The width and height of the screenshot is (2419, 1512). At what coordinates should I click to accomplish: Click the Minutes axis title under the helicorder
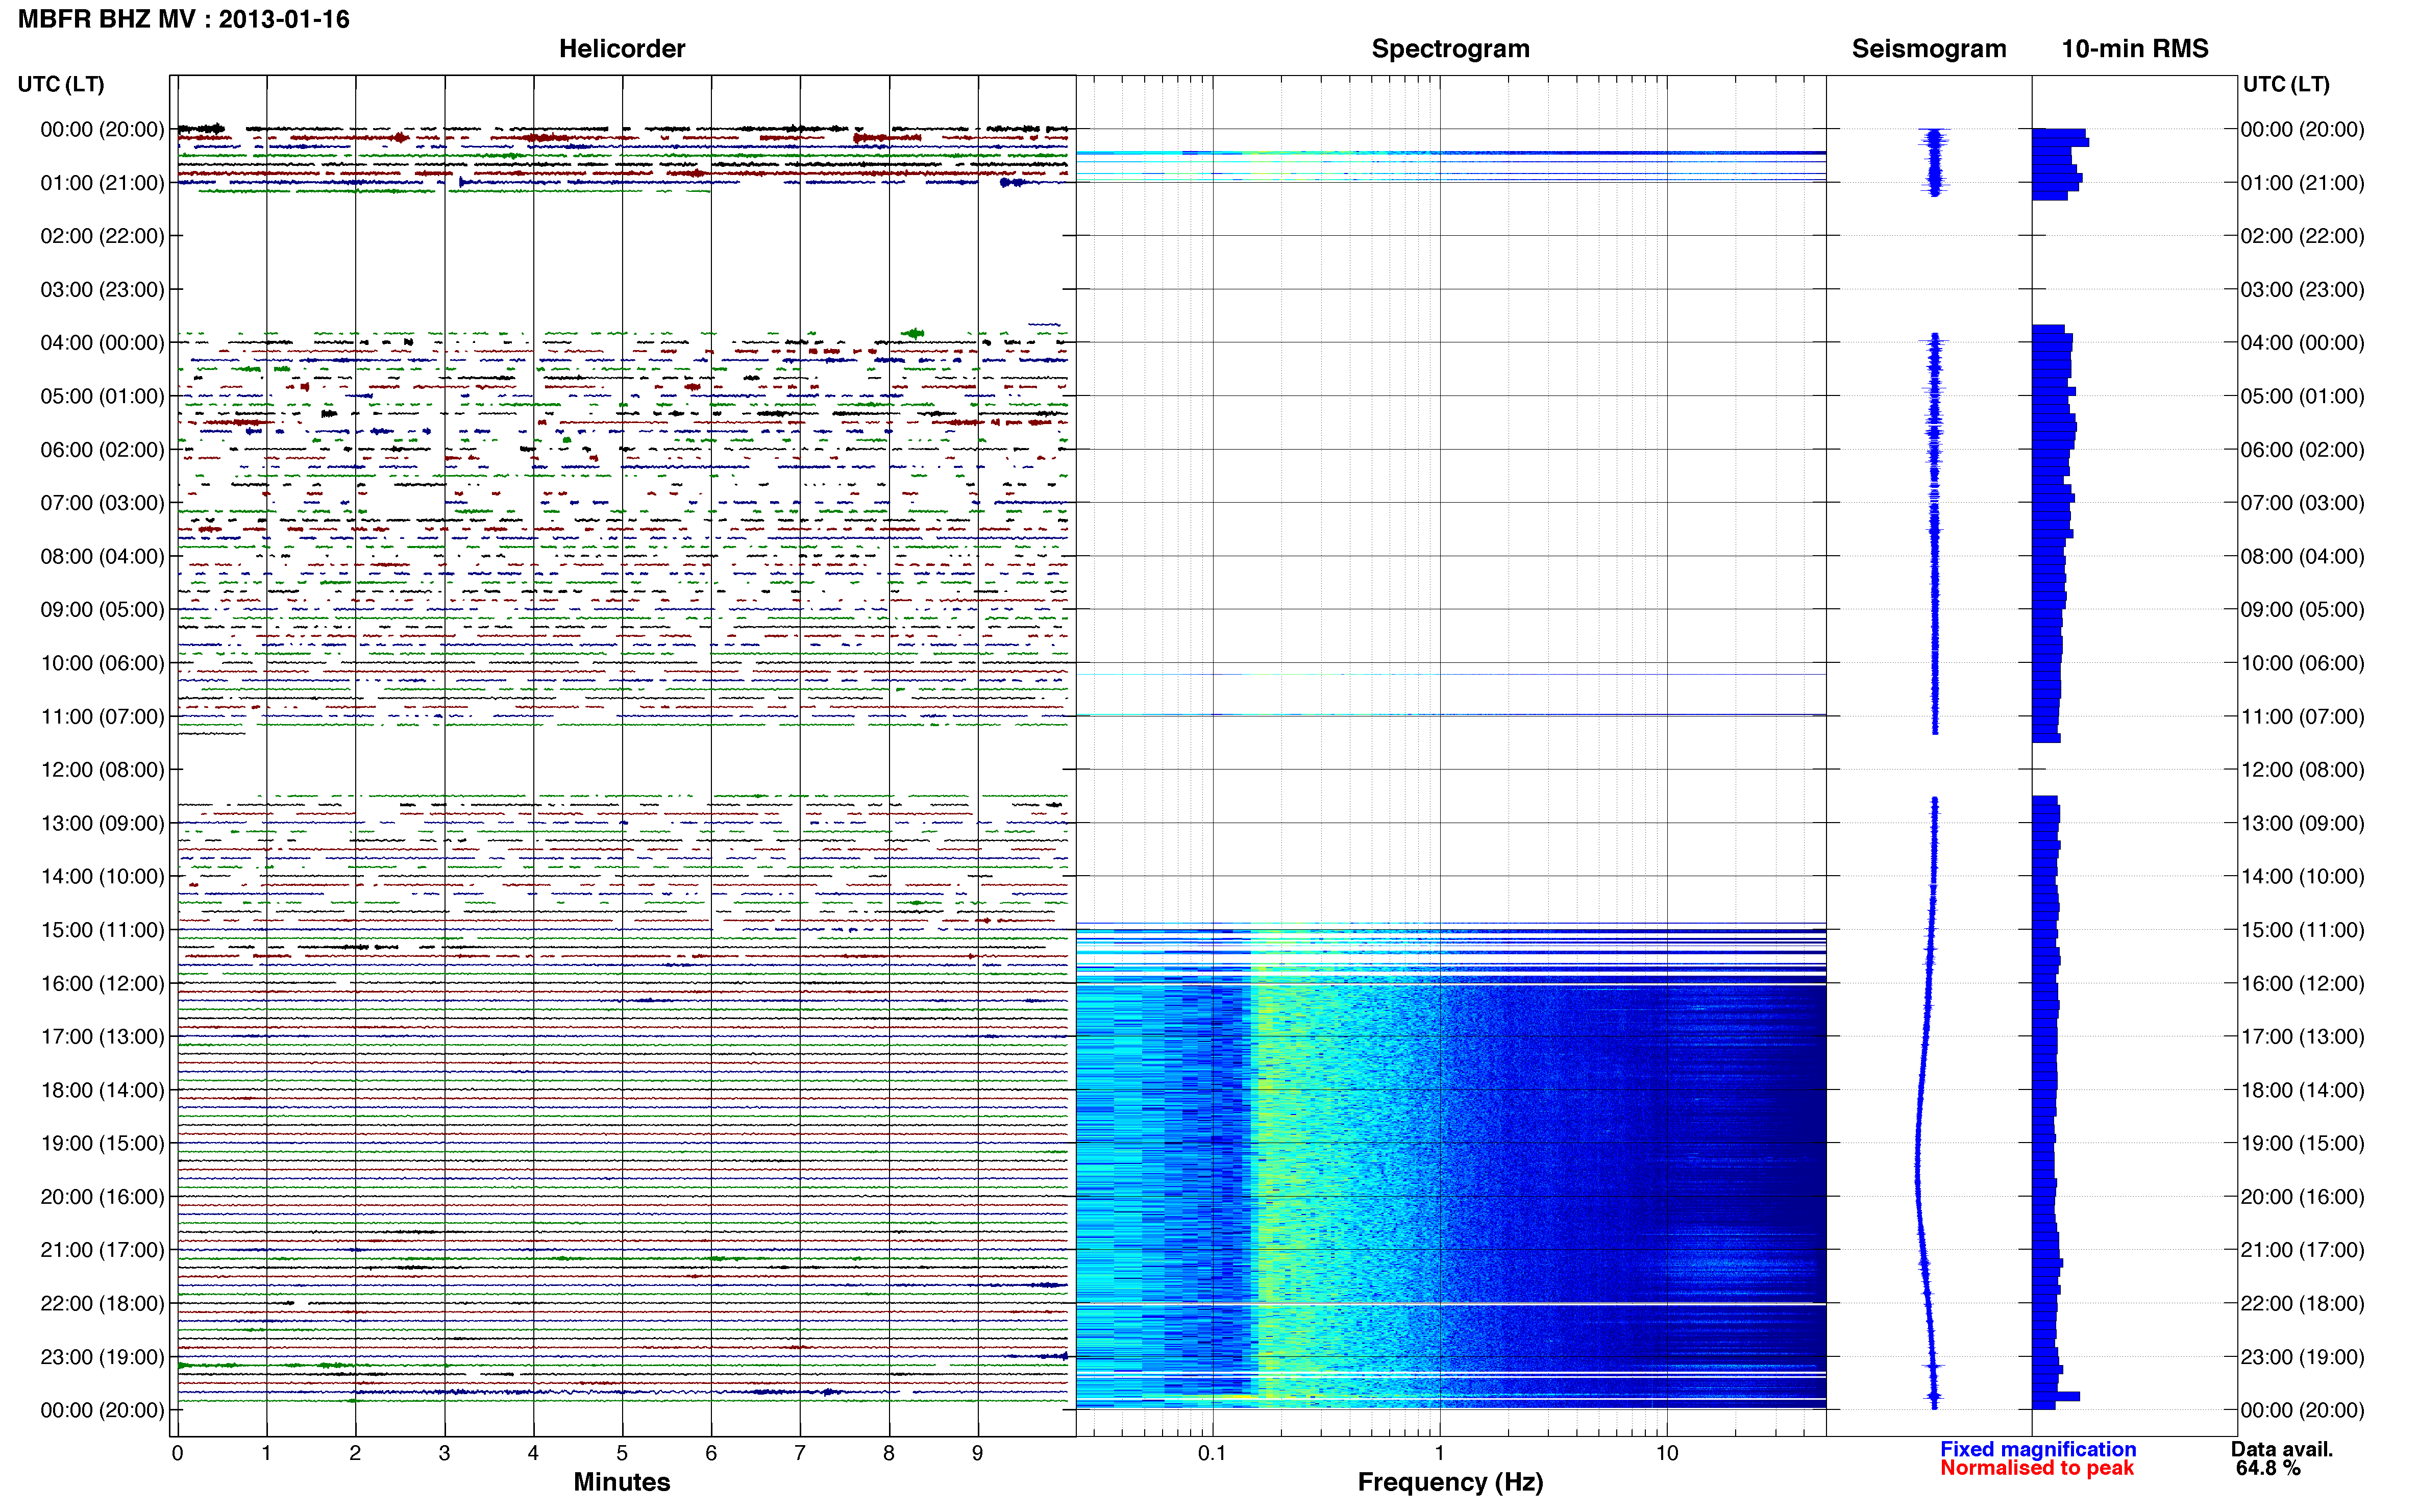pos(622,1482)
